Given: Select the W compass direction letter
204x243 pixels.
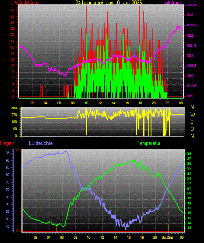Looking at the screenshot, I should coord(193,115).
